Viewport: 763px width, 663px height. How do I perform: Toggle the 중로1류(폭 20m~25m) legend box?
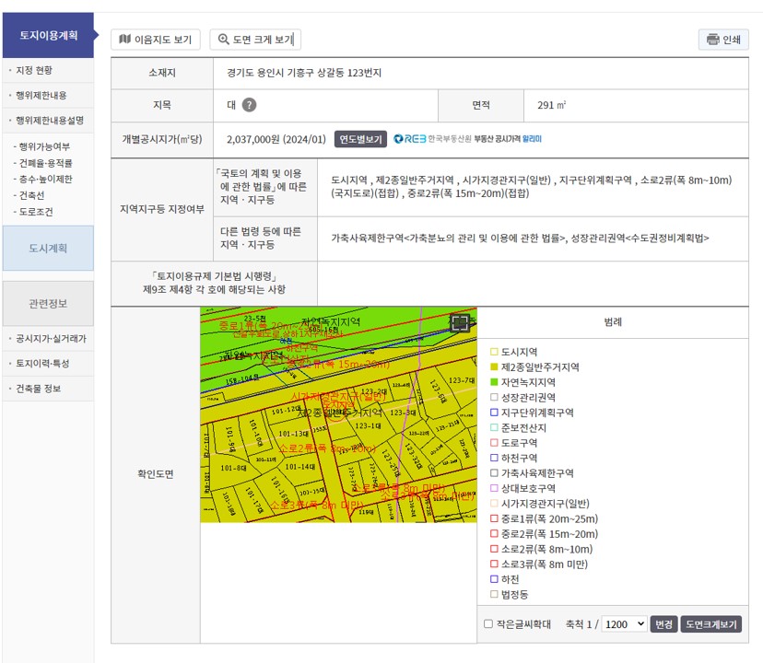pos(494,518)
